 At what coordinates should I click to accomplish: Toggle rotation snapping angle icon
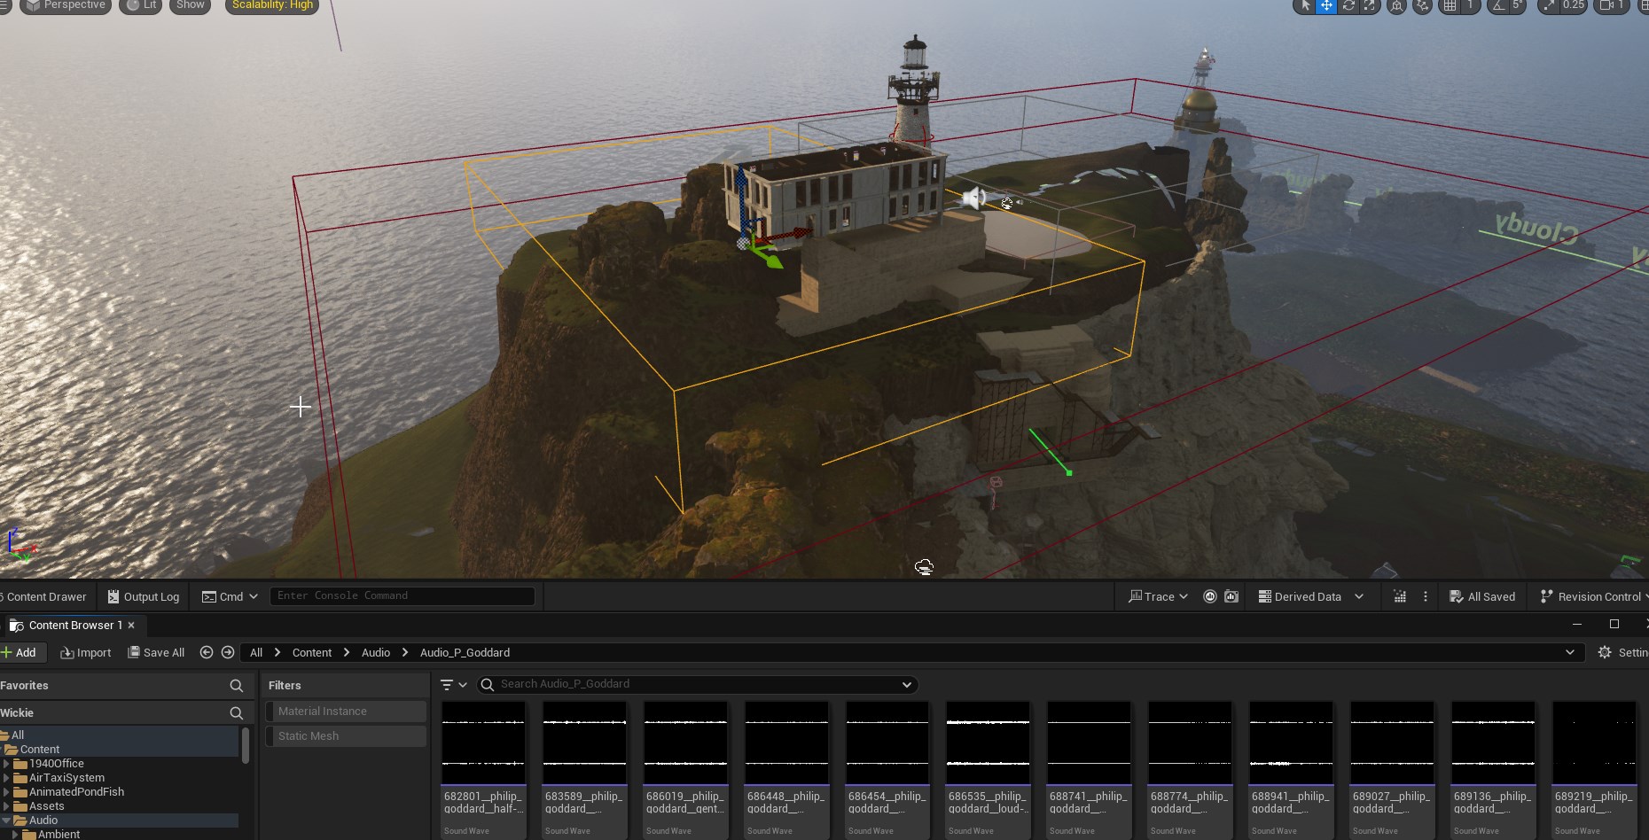(x=1498, y=5)
